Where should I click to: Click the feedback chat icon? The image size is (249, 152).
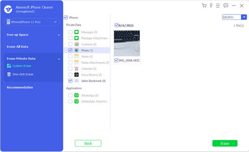pyautogui.click(x=226, y=6)
